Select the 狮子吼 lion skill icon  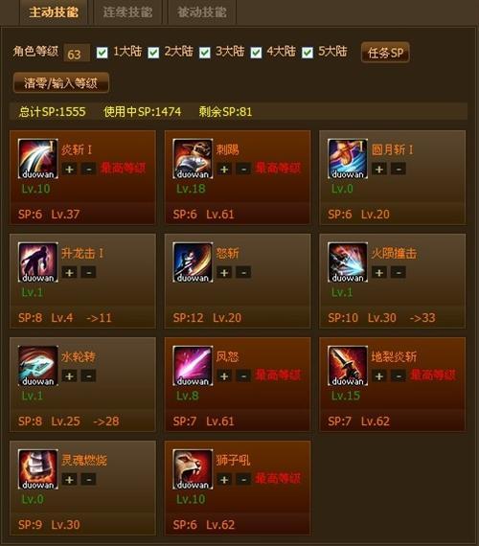[193, 469]
